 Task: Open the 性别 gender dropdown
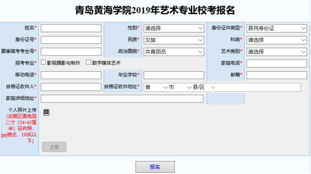coord(174,28)
